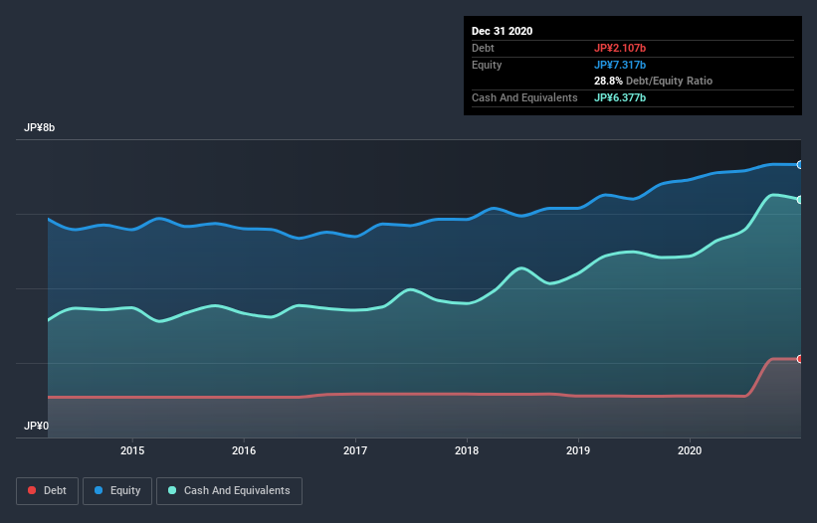This screenshot has width=817, height=523.
Task: Click the JP¥6.377b cash value
Action: [620, 97]
